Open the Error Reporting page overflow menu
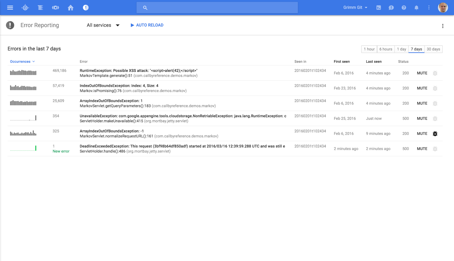 [443, 26]
